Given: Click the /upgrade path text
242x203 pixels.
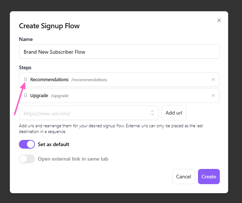Looking at the screenshot, I should pyautogui.click(x=60, y=96).
